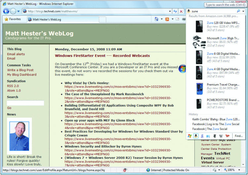248x175 pixels.
Task: Switch to Wikipedia search provider icon
Action: click(x=221, y=136)
